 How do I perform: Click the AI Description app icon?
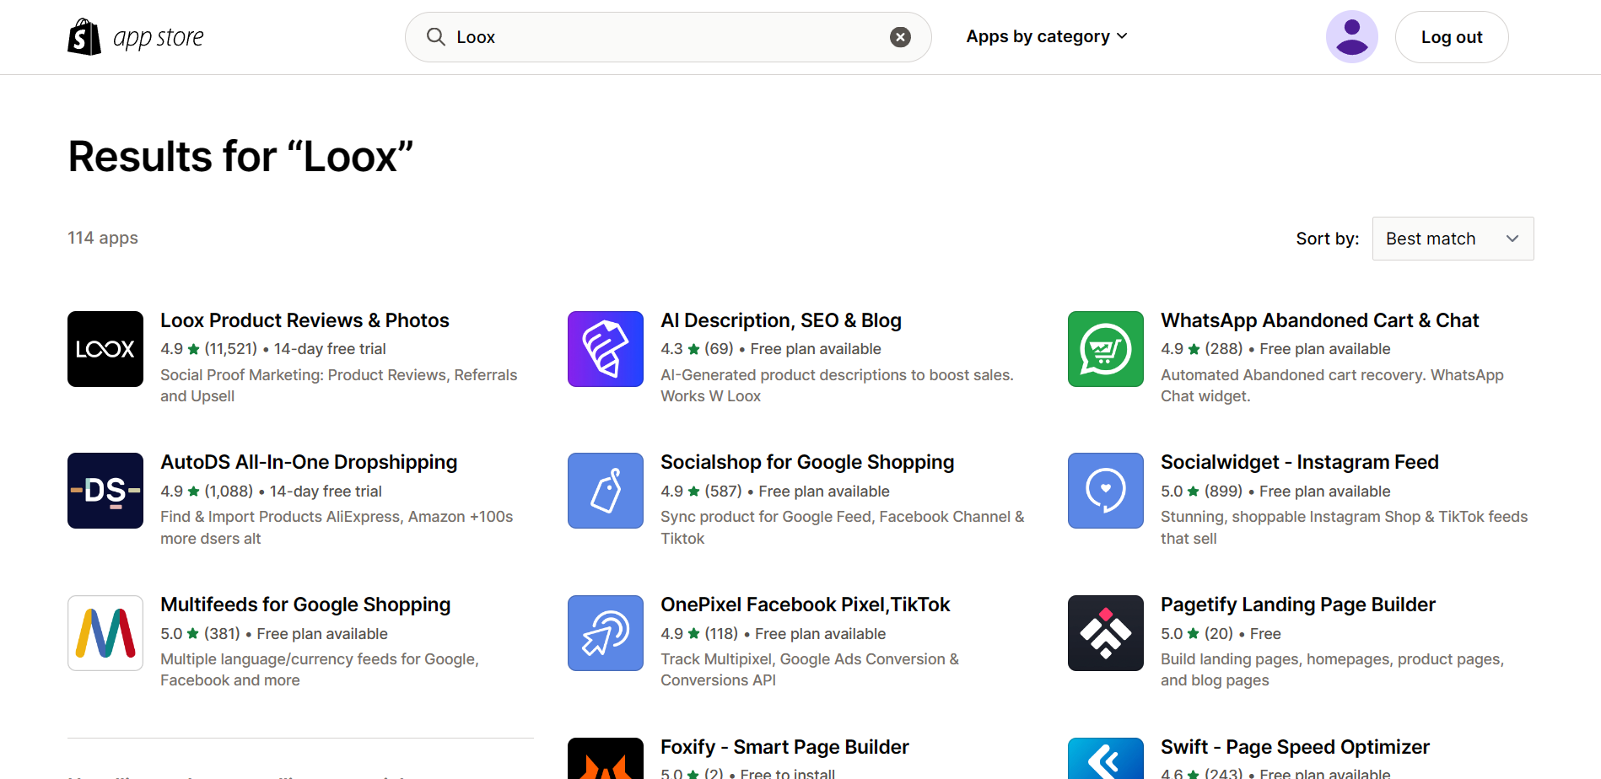pos(606,349)
